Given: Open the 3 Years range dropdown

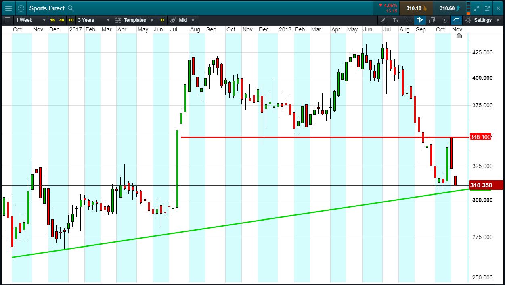Looking at the screenshot, I should [94, 20].
